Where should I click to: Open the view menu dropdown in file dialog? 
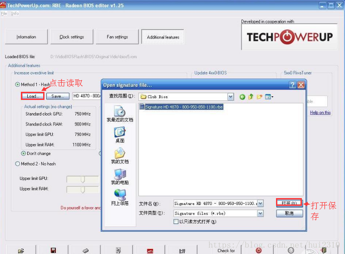coord(269,97)
